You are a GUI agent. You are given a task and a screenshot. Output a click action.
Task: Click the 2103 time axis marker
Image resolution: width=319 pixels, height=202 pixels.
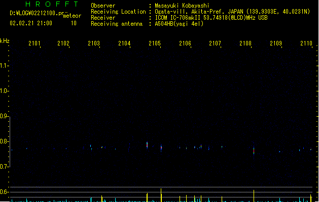coord(94,43)
